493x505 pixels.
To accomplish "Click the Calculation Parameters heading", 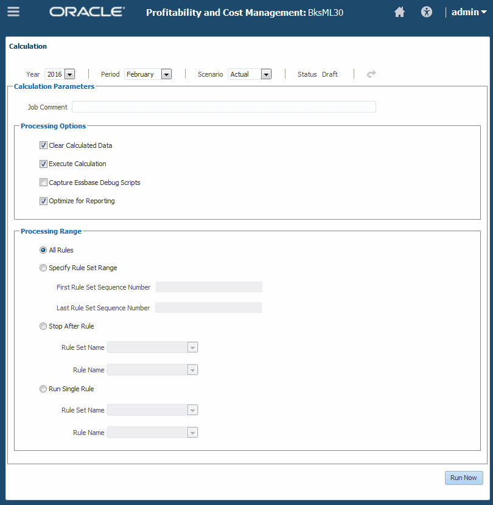I will pos(54,86).
